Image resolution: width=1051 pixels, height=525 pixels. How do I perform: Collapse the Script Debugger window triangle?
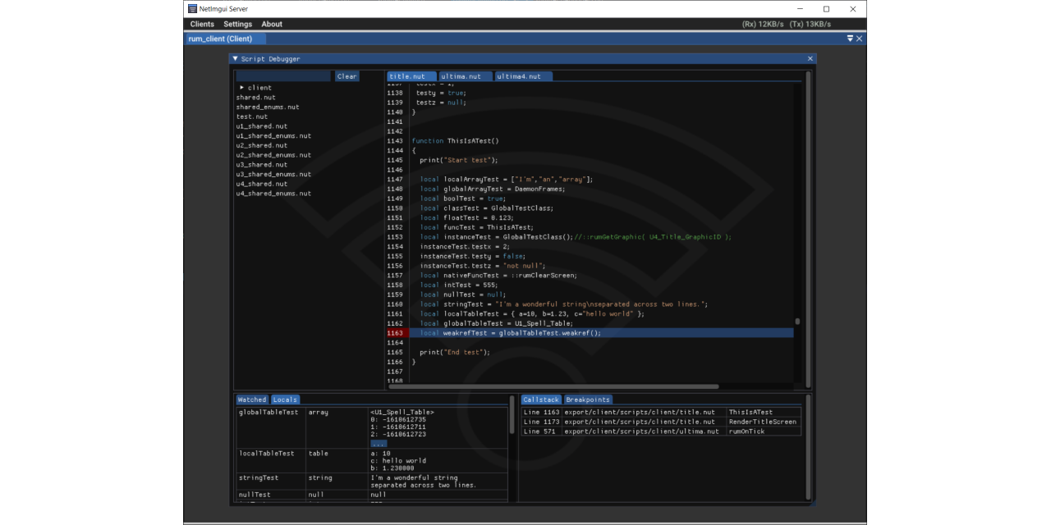235,59
